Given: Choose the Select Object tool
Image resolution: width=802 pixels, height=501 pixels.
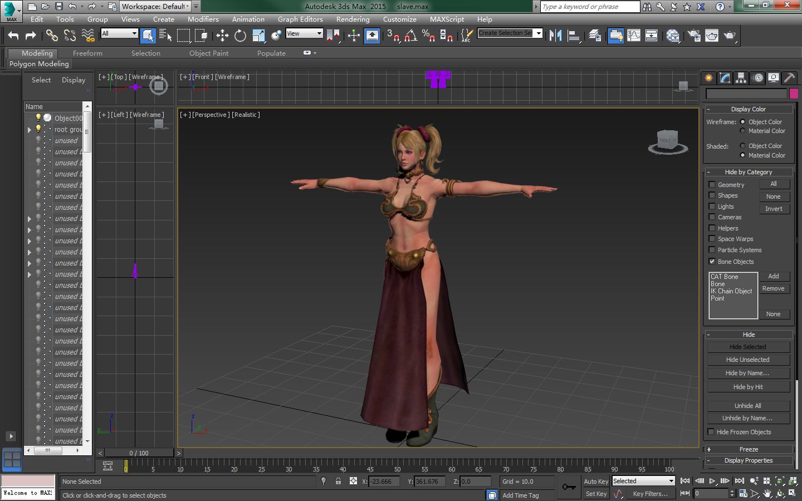Looking at the screenshot, I should (148, 36).
